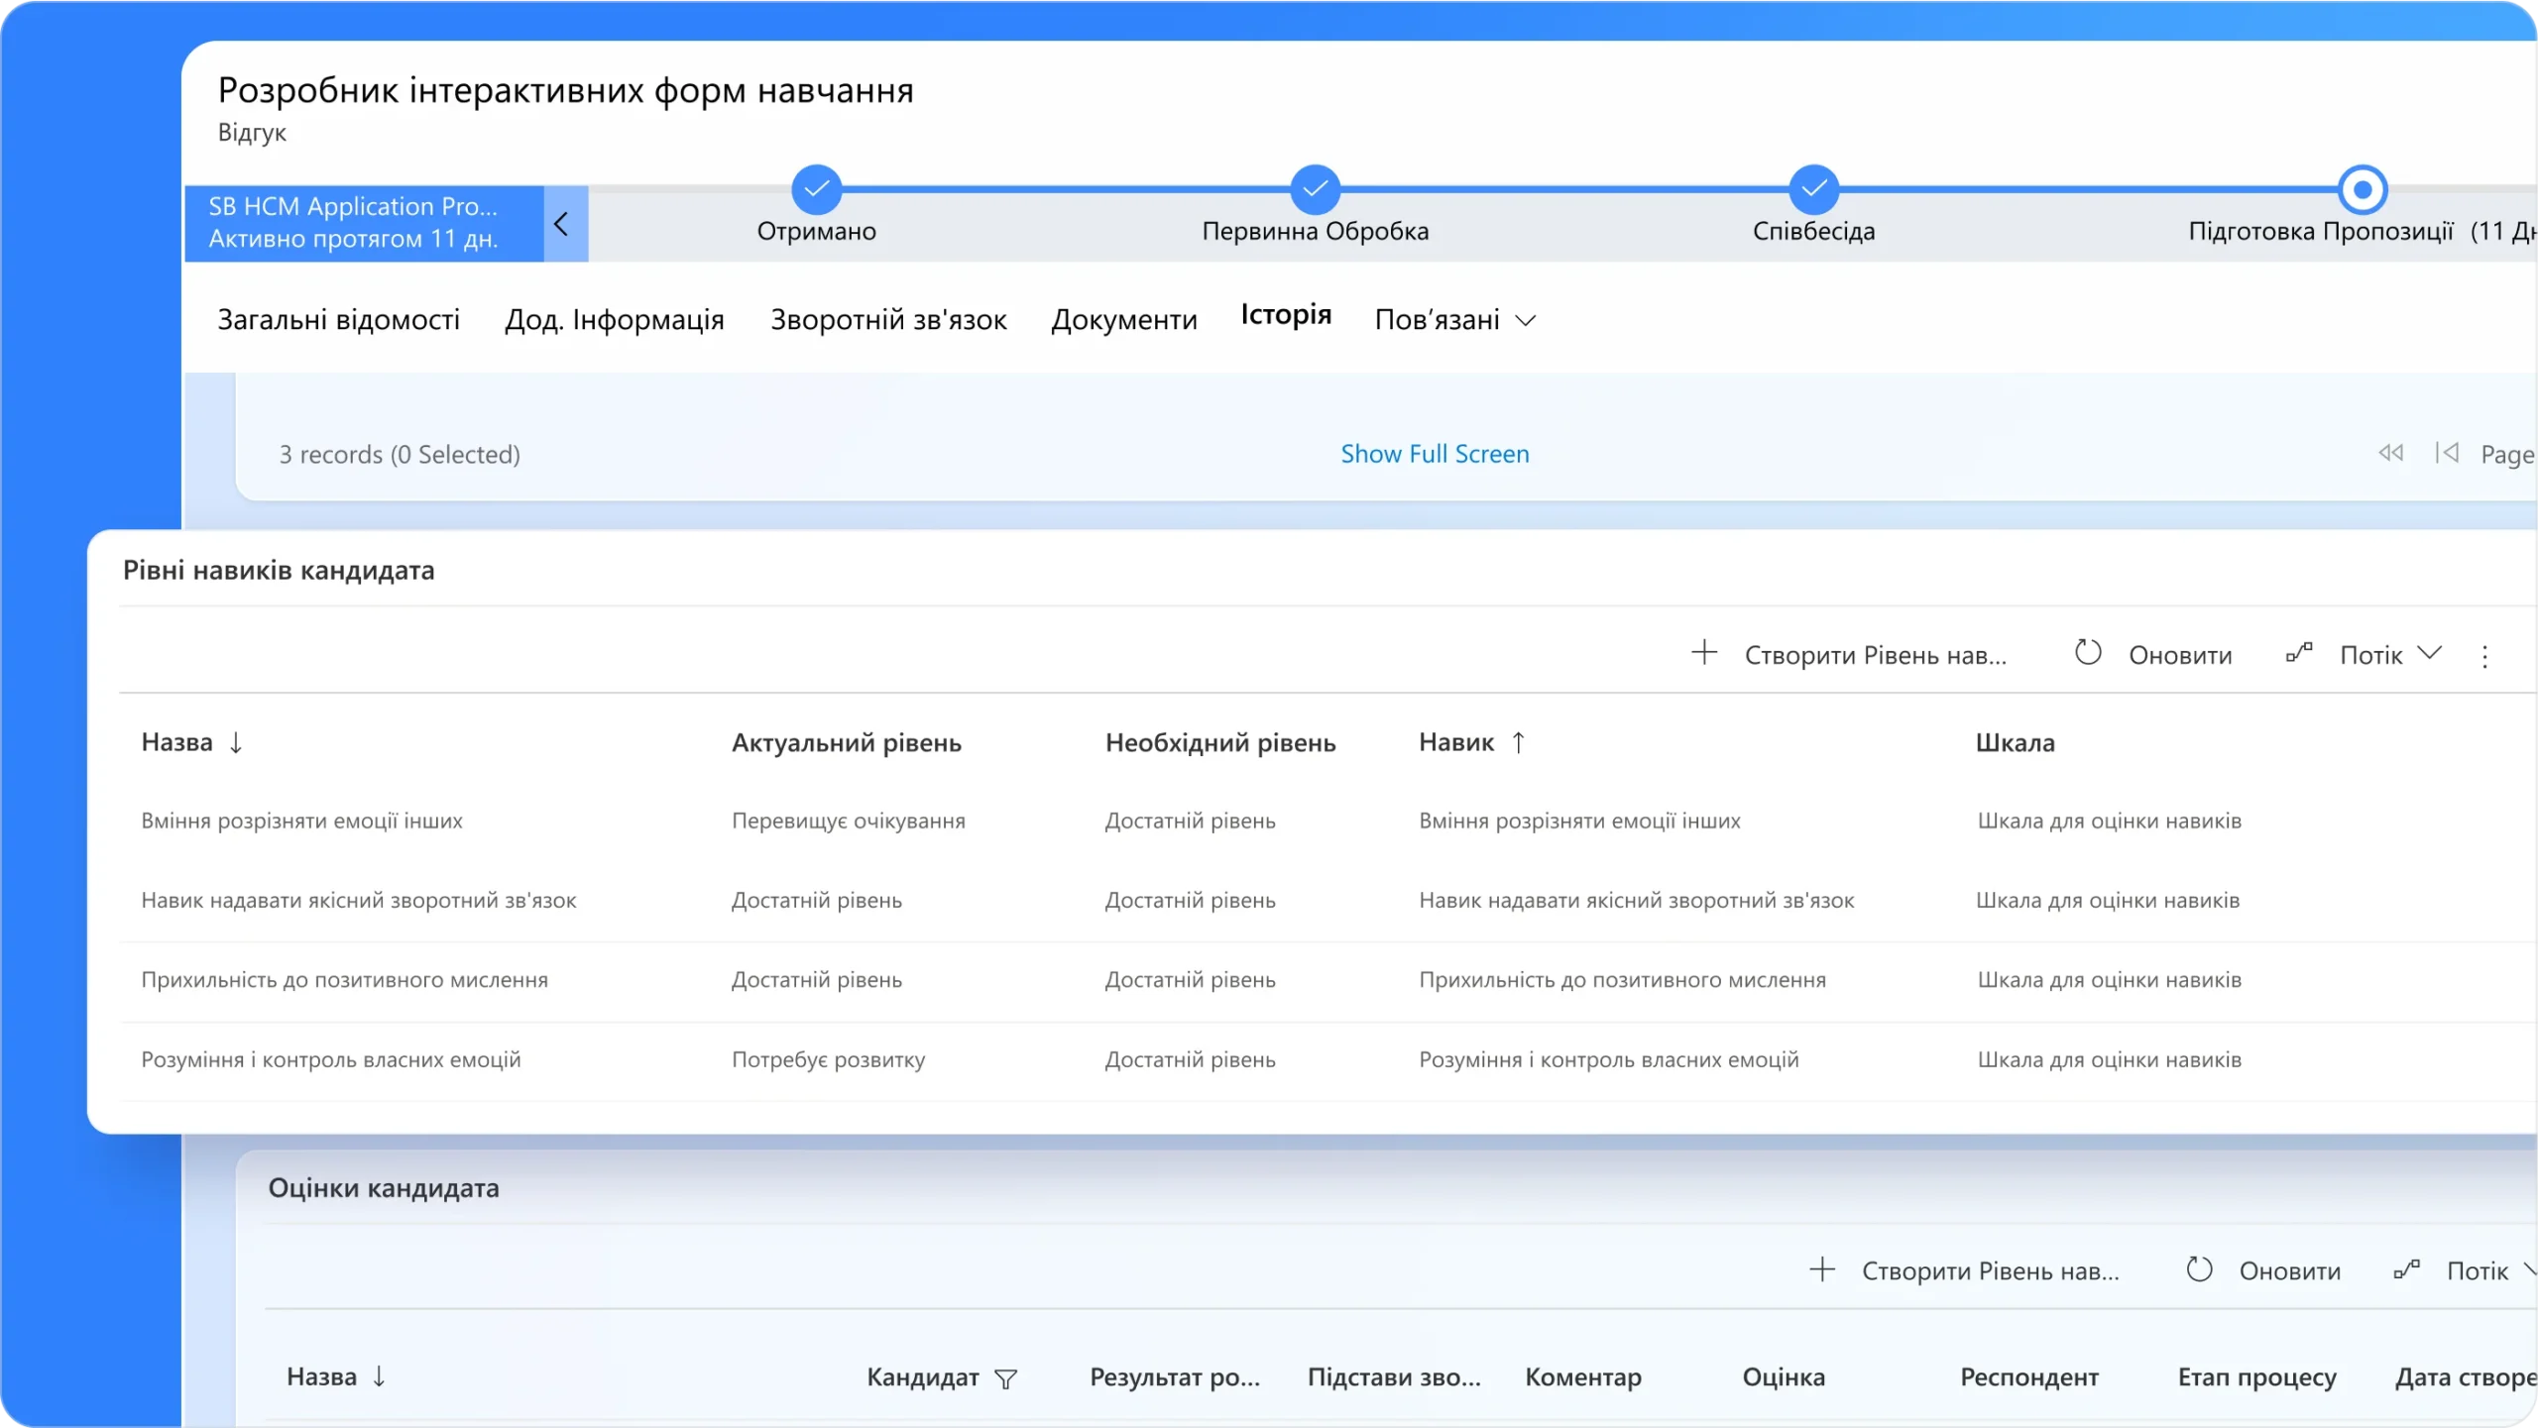Click plus icon Створити Рівень нав... in skills panel
The height and width of the screenshot is (1428, 2538).
[1704, 653]
